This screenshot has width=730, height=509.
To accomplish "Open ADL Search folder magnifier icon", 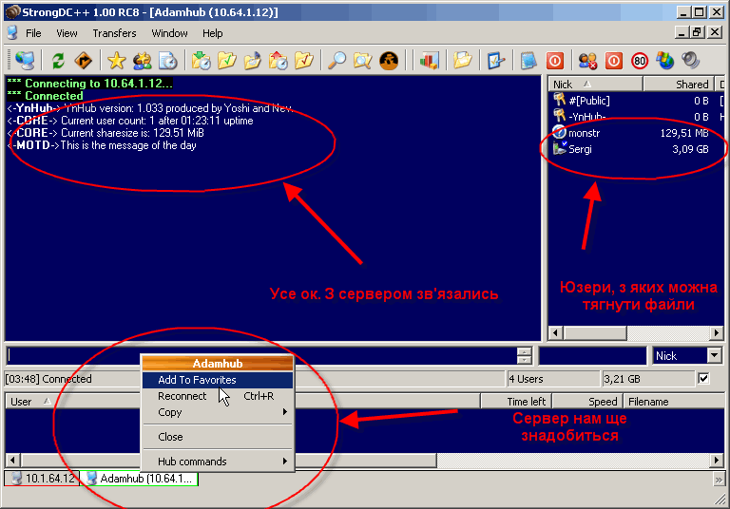I will [x=363, y=61].
